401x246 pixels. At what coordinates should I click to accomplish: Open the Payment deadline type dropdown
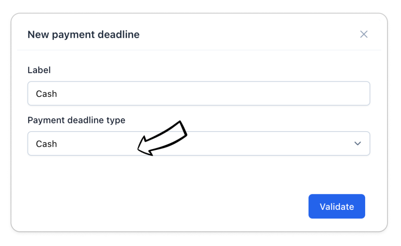tap(199, 144)
